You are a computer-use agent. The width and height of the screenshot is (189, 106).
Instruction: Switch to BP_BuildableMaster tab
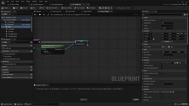click(x=57, y=4)
